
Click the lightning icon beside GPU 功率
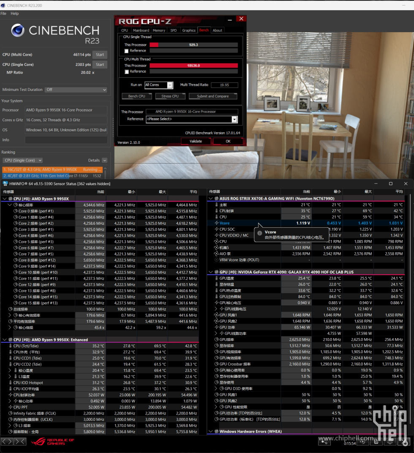point(216,327)
